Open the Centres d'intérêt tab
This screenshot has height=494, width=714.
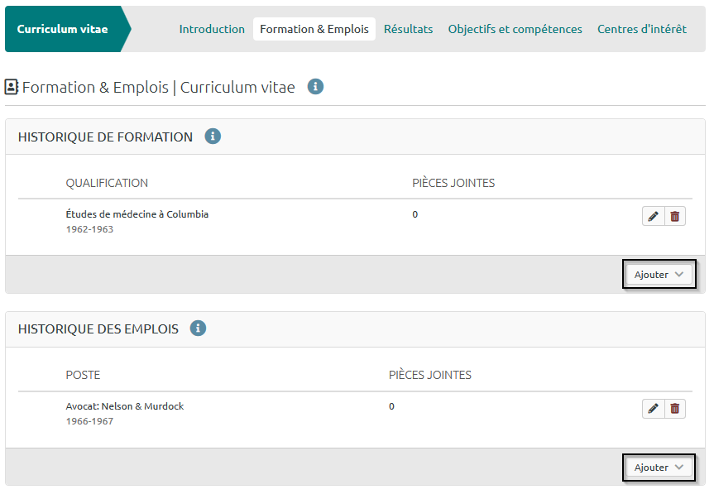point(642,29)
